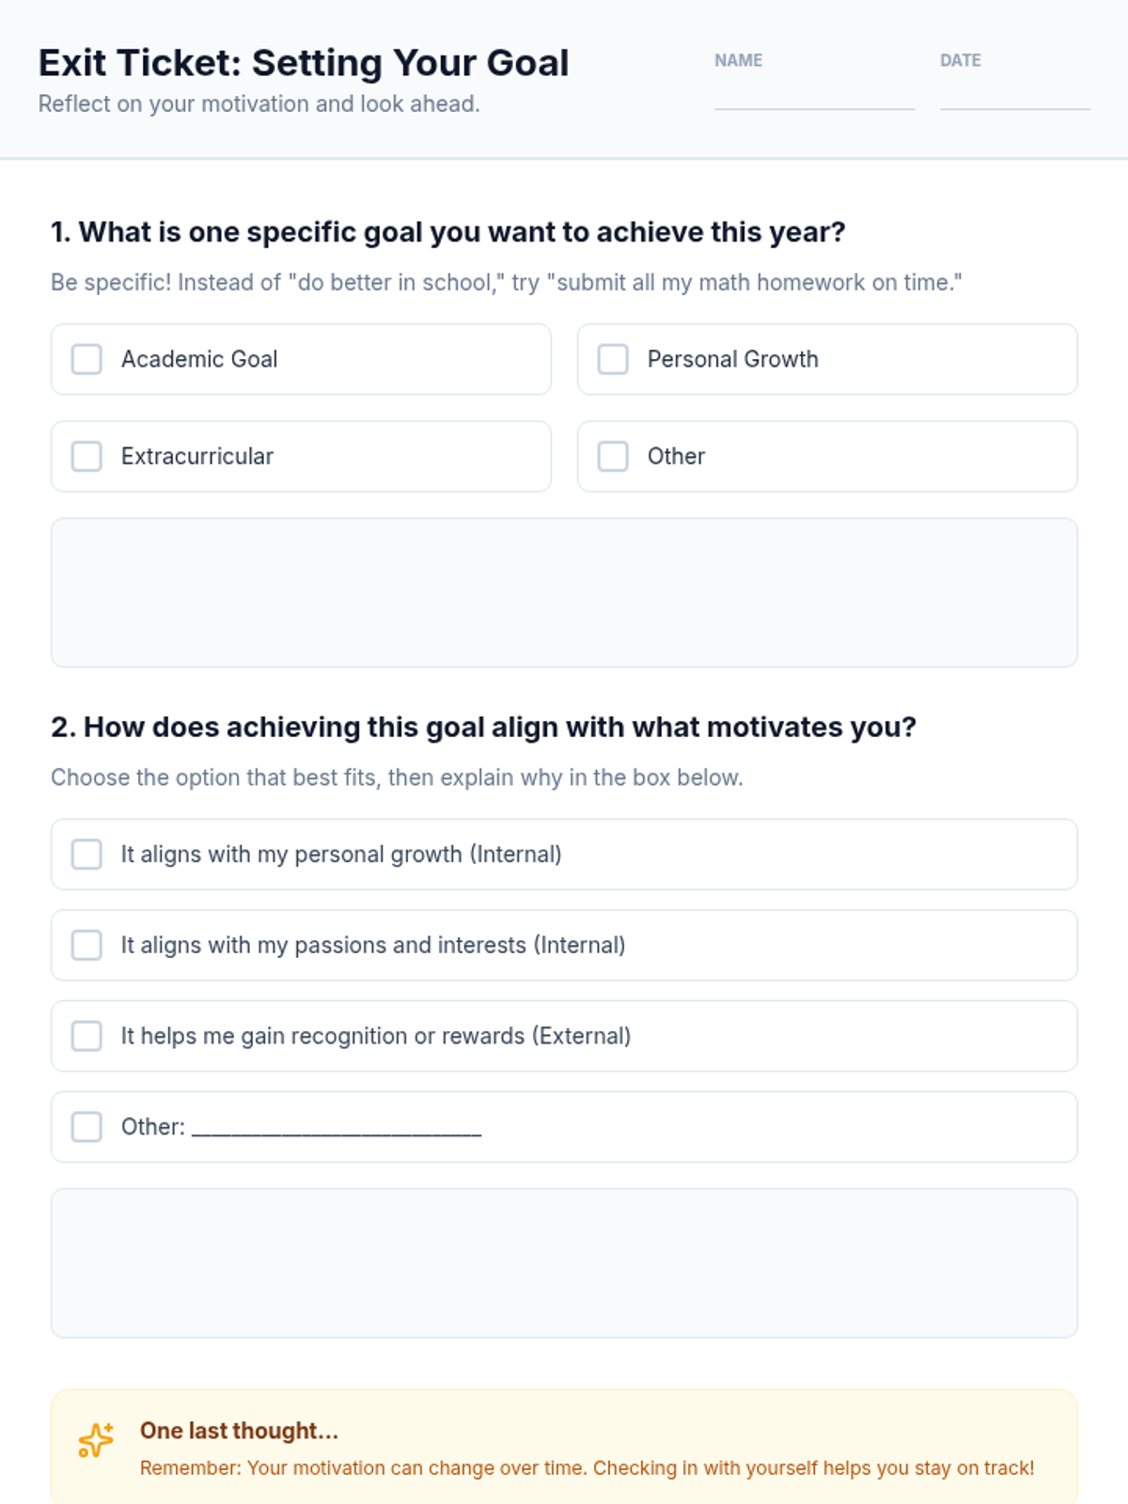This screenshot has width=1128, height=1504.
Task: Check the Other goal type checkbox
Action: click(613, 456)
